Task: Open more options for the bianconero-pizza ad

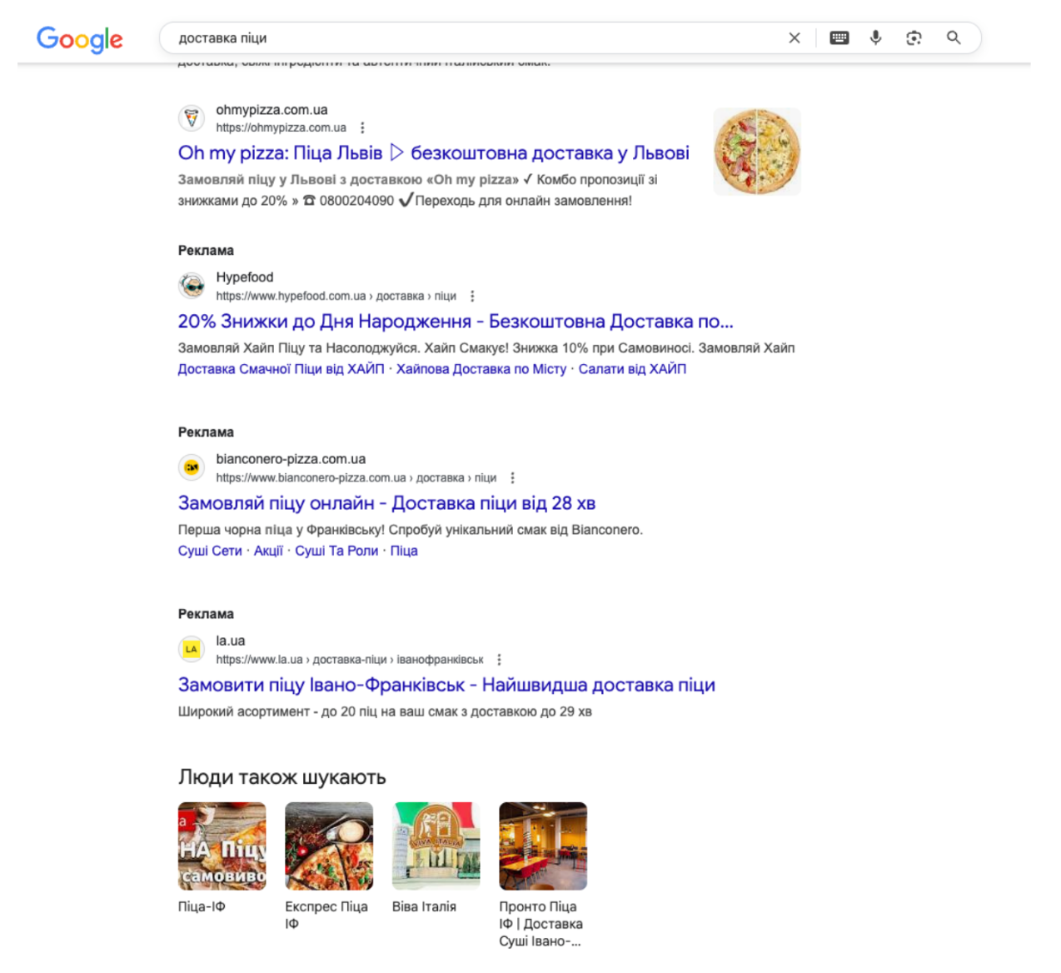Action: click(x=512, y=478)
